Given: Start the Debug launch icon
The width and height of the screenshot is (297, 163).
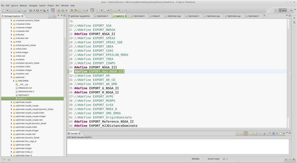Looking at the screenshot, I should [31, 11].
